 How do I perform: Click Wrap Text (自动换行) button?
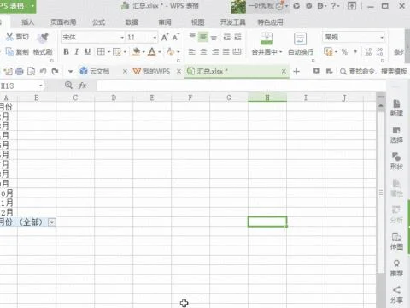tap(301, 44)
